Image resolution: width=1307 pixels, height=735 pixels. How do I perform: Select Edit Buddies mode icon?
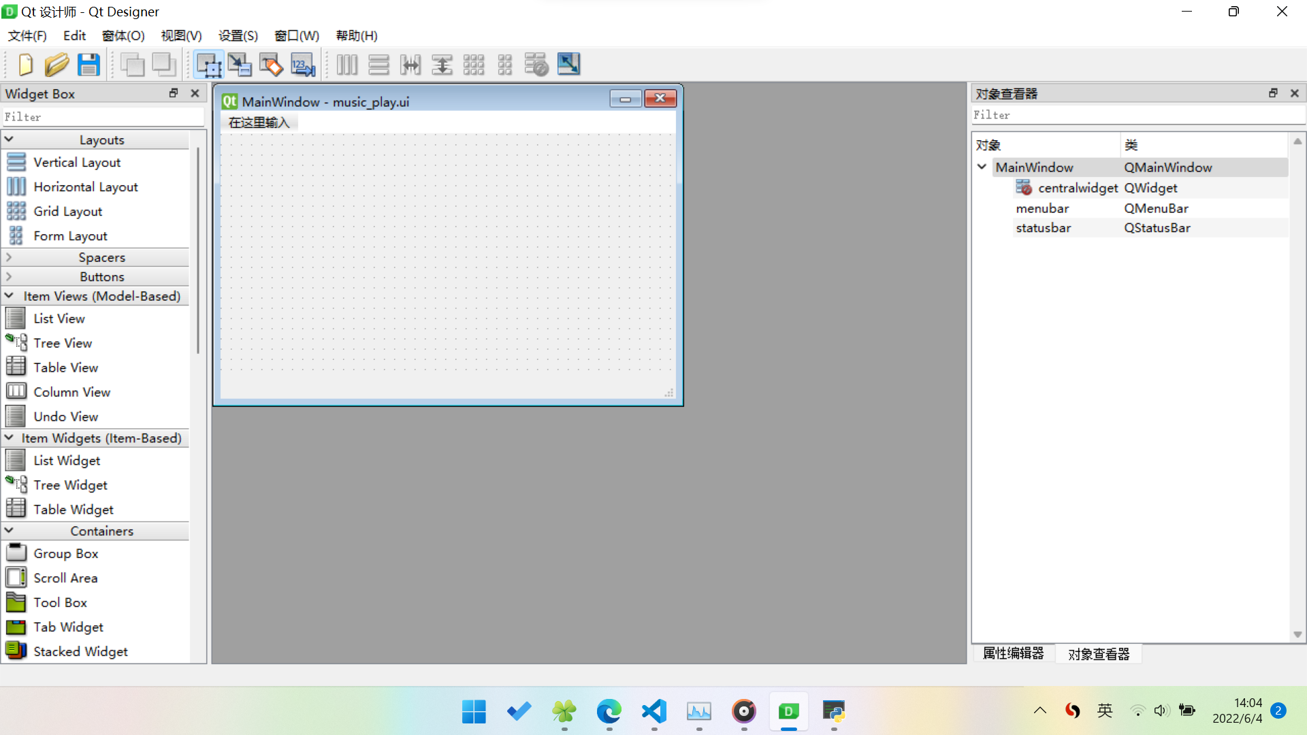271,65
